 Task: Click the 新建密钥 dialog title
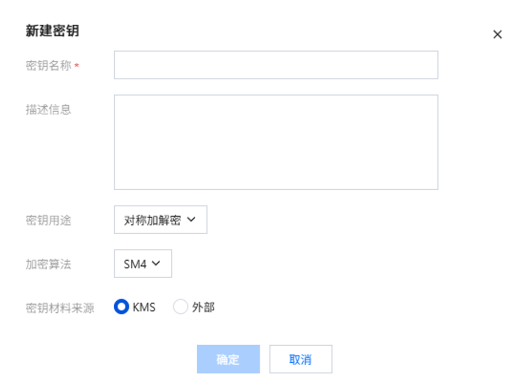tap(52, 31)
